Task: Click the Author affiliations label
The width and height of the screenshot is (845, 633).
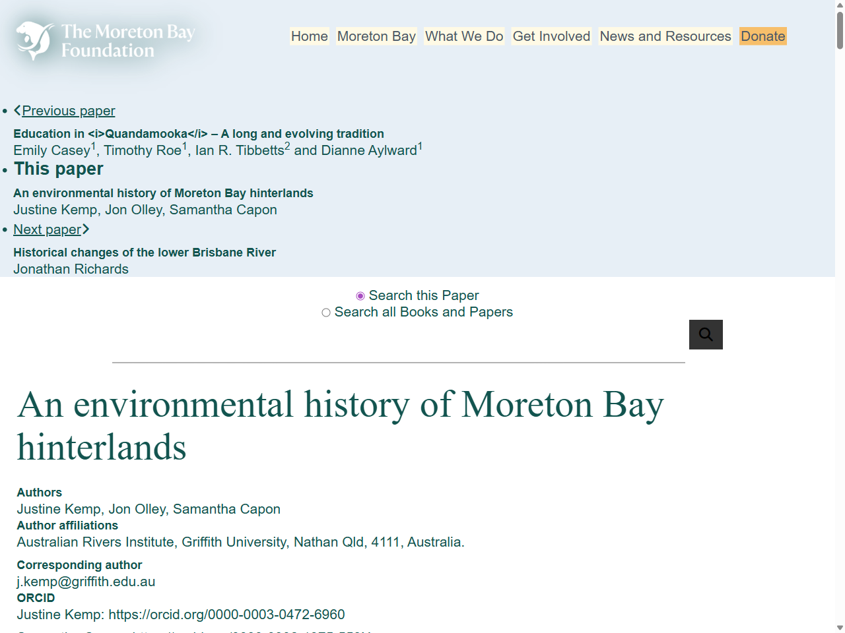Action: point(67,526)
